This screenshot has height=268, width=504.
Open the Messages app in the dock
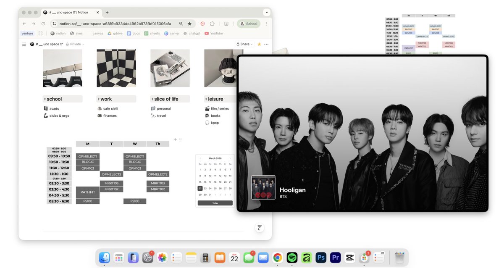[x=249, y=257]
